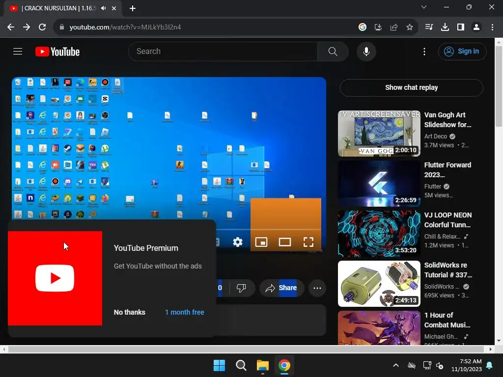Screen dimensions: 503x377
Task: Share this video
Action: 281,288
